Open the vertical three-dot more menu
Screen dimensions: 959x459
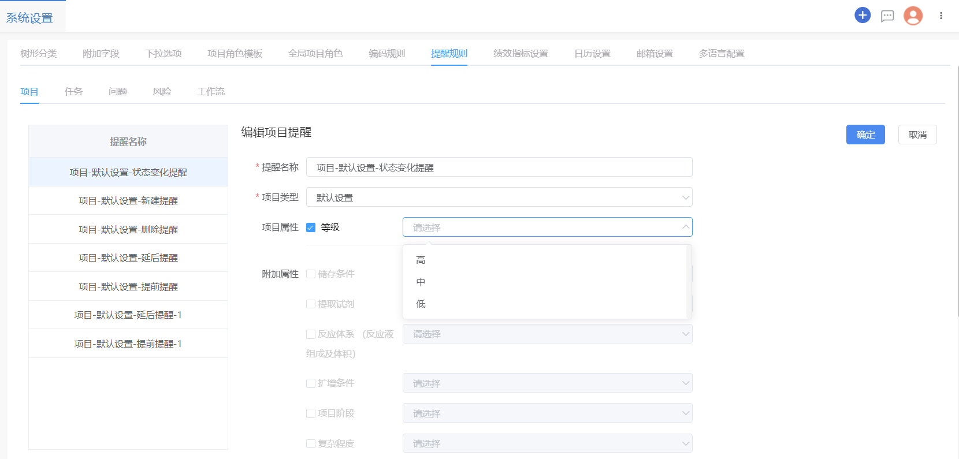(x=941, y=16)
